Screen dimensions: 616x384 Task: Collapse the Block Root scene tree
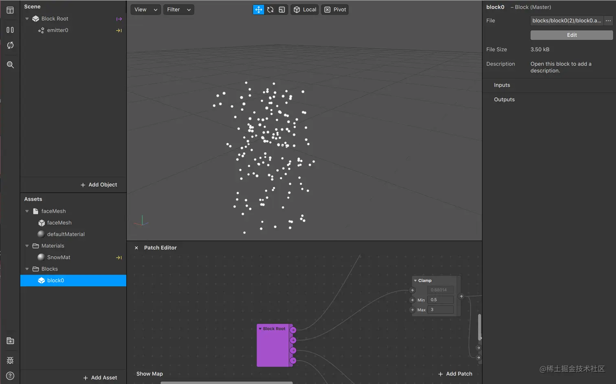27,19
